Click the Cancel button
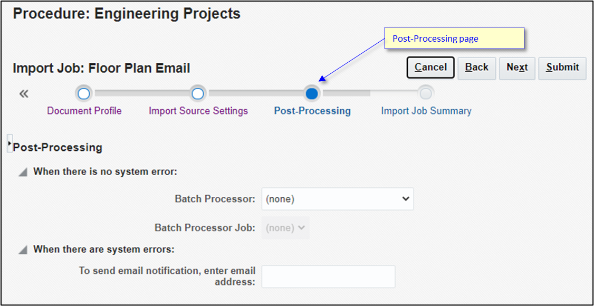 [430, 68]
